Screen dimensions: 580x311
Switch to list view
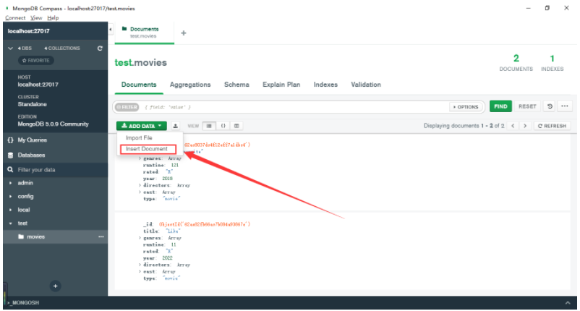[209, 126]
